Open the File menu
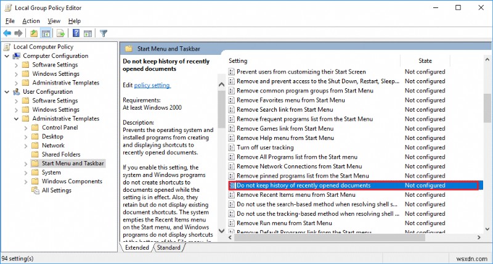 (x=10, y=21)
